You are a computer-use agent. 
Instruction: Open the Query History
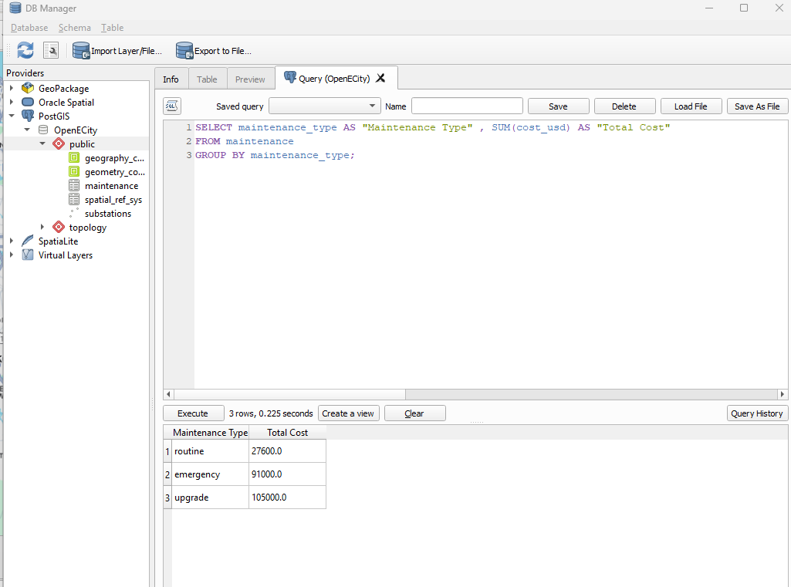(757, 413)
